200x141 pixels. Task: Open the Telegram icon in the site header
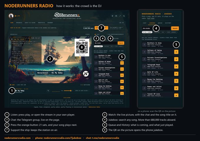(112, 16)
